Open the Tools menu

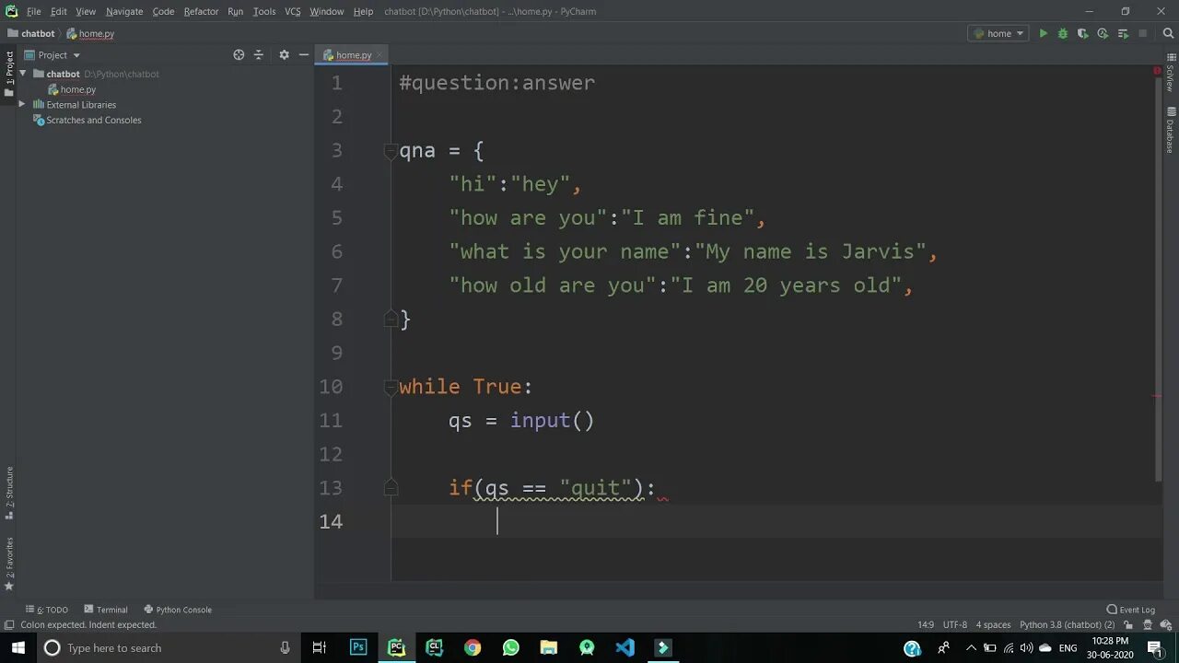tap(264, 11)
